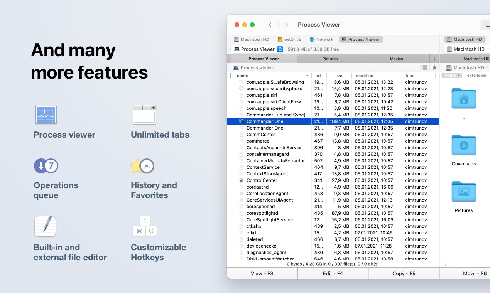This screenshot has width=490, height=293.
Task: Open the home folder icon in right pane
Action: 464,98
